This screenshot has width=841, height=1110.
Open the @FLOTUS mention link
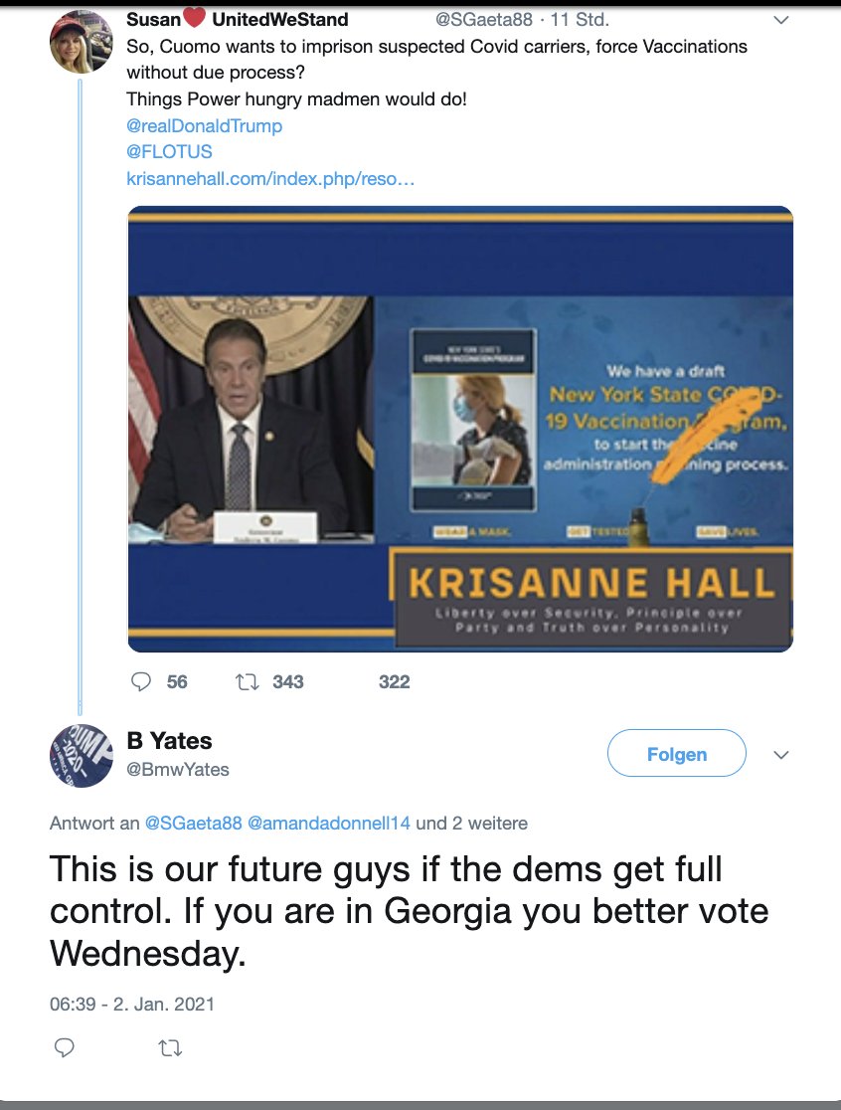[x=169, y=152]
